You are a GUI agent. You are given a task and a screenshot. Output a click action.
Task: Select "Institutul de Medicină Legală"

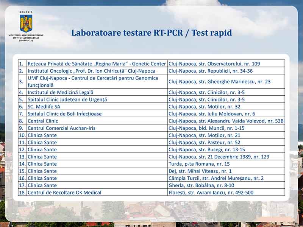coord(60,92)
